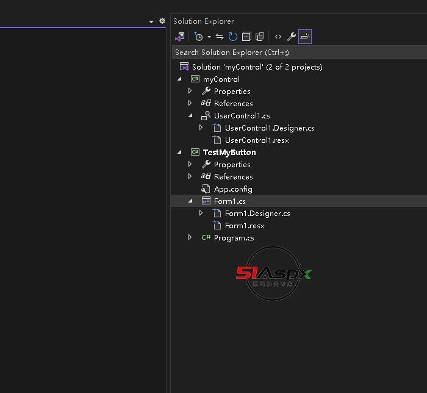
Task: Click the Search Solution Explorer field
Action: [293, 52]
